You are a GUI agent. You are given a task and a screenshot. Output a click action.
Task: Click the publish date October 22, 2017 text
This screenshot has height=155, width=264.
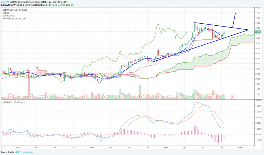coord(49,2)
